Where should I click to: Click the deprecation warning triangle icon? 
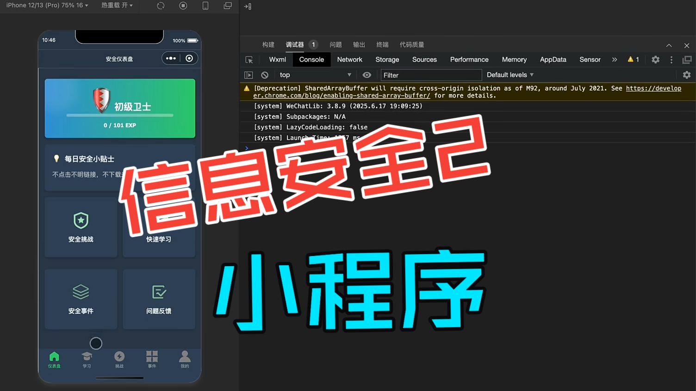tap(247, 88)
